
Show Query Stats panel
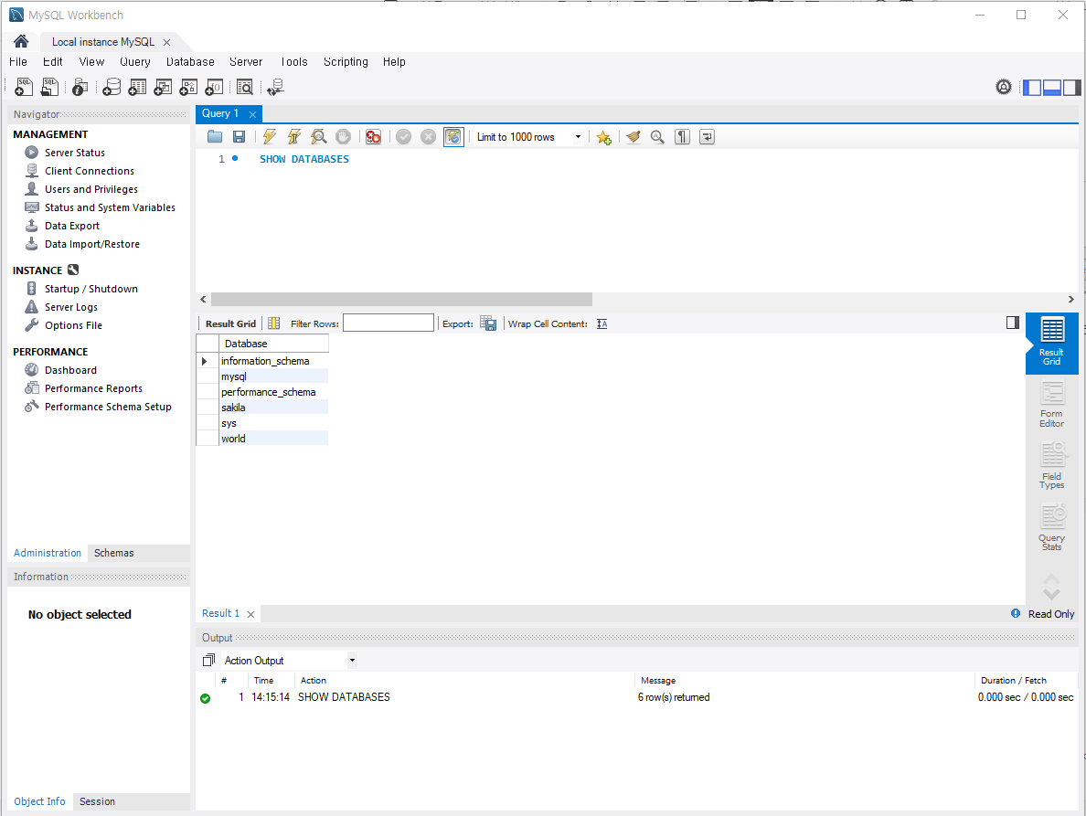1051,528
